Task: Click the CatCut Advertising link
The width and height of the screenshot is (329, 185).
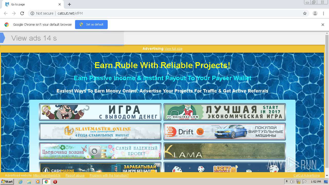Action: [x=307, y=175]
